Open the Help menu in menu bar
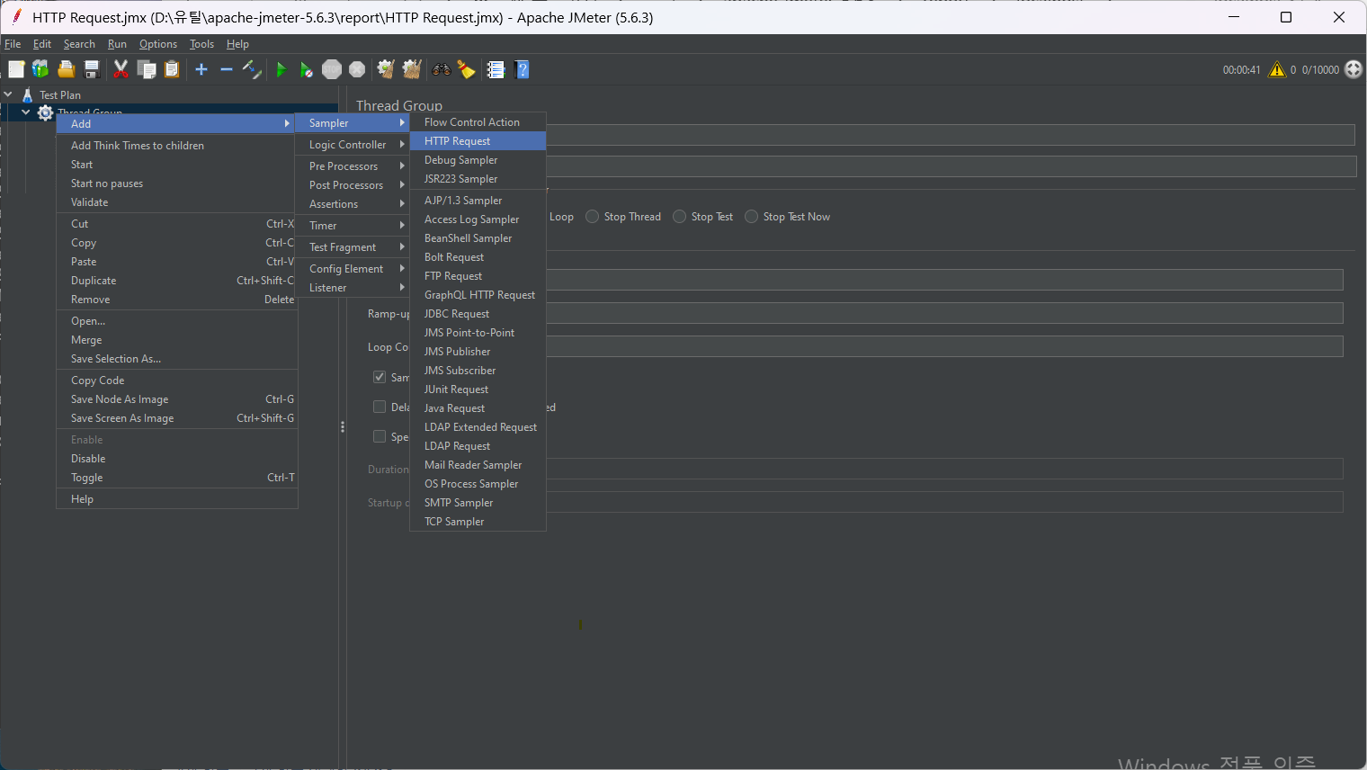This screenshot has height=770, width=1367. pyautogui.click(x=237, y=44)
